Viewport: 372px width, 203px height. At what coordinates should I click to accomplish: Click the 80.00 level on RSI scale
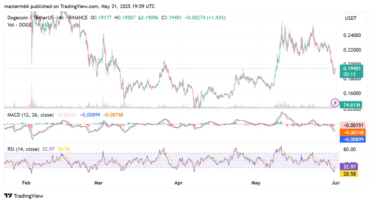(x=350, y=149)
